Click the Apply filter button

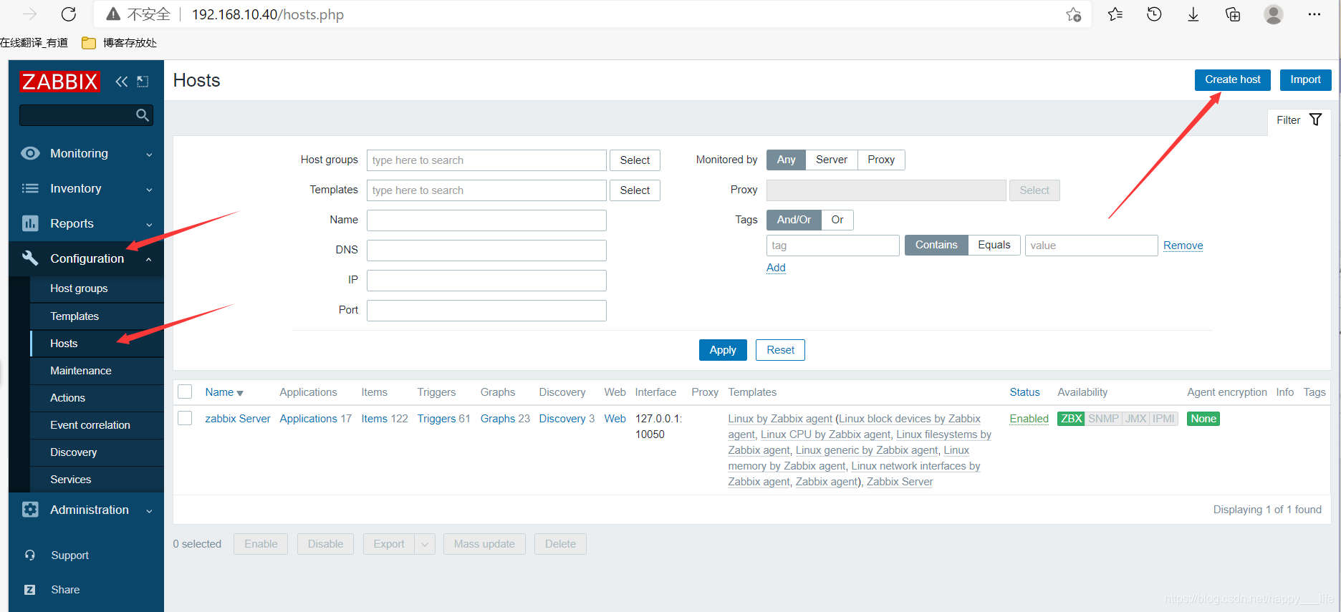pyautogui.click(x=723, y=350)
